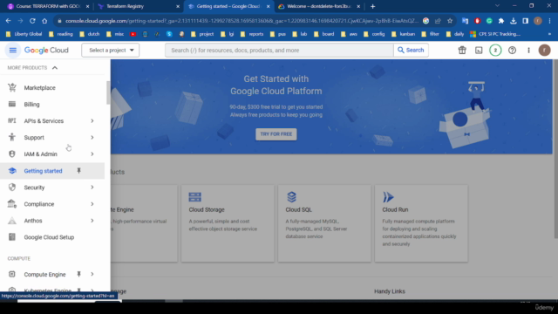
Task: Click the Marketplace cart icon
Action: point(12,87)
